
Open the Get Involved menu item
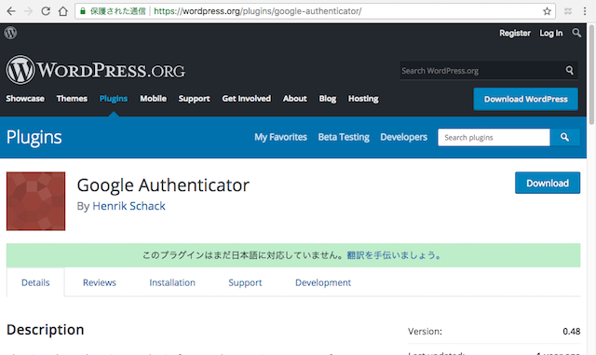(x=246, y=99)
